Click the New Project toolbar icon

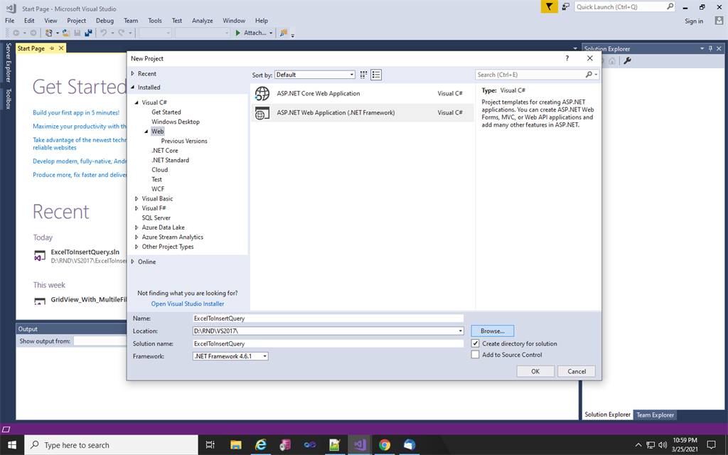point(49,33)
